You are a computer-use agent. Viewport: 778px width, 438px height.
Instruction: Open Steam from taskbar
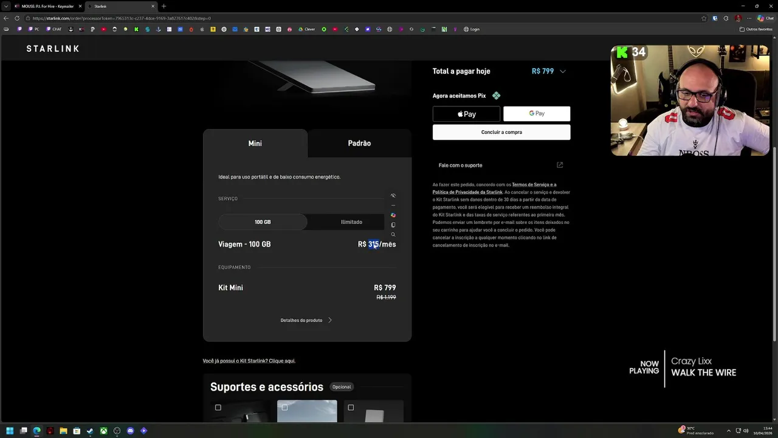pyautogui.click(x=90, y=431)
